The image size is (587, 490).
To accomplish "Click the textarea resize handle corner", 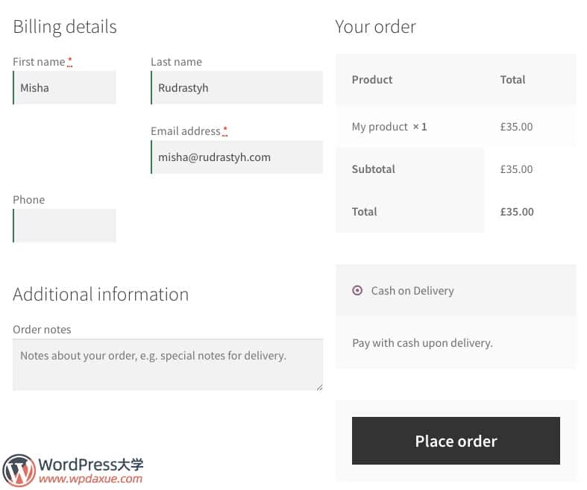I will (x=320, y=387).
